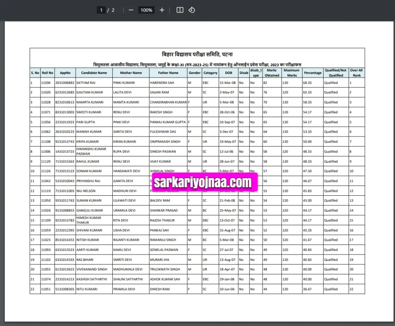
Task: Click candidate name AARTI KUMARI
Action: click(x=88, y=250)
